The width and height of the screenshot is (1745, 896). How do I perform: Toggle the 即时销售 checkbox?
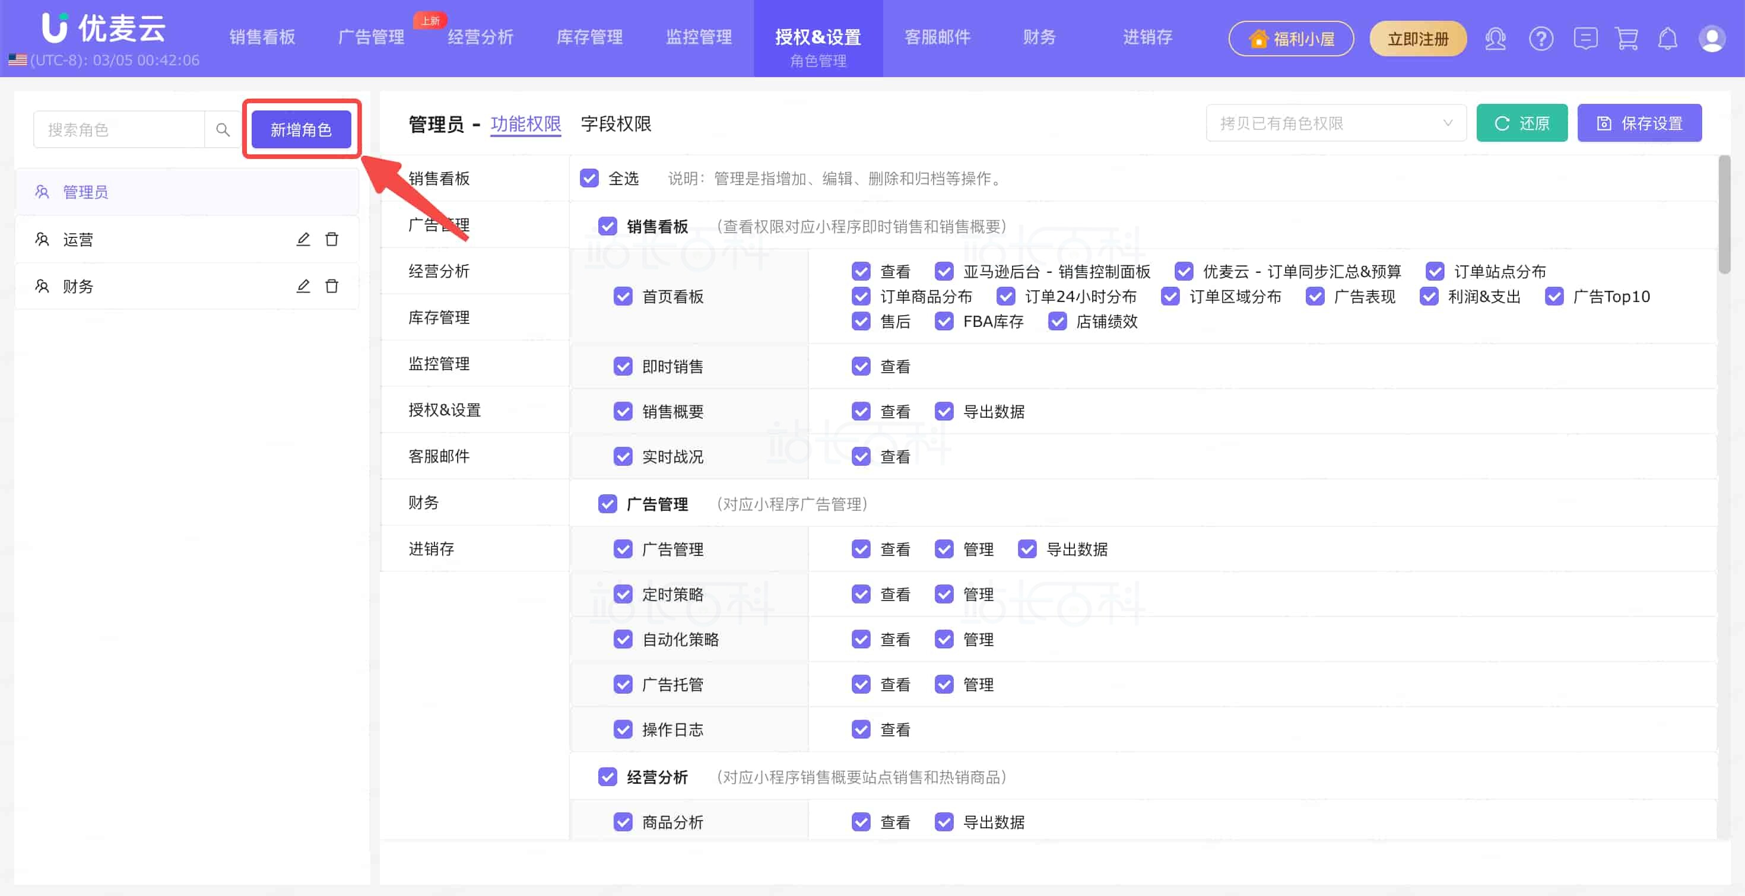pos(623,366)
